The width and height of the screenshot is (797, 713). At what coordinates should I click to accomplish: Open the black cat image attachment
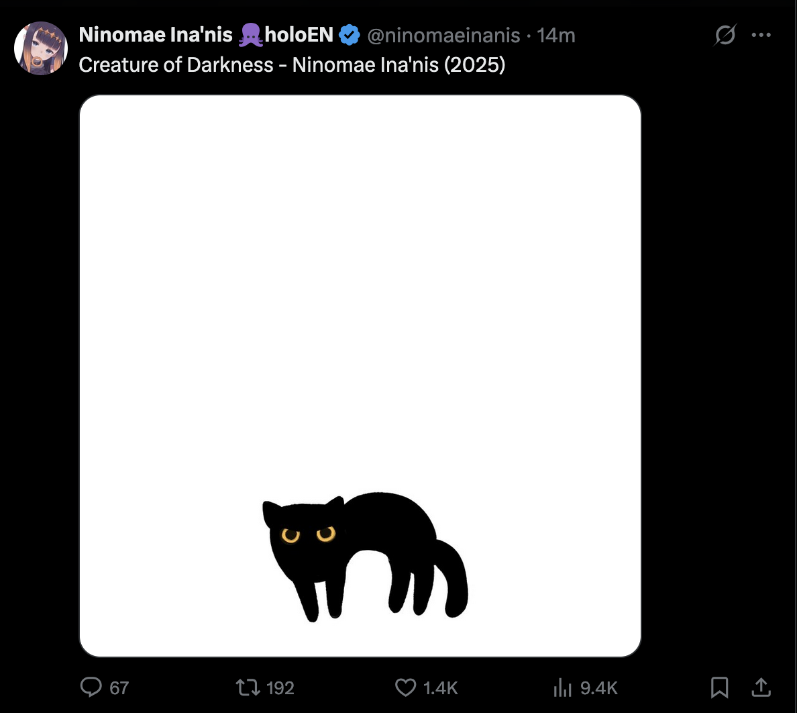point(360,376)
